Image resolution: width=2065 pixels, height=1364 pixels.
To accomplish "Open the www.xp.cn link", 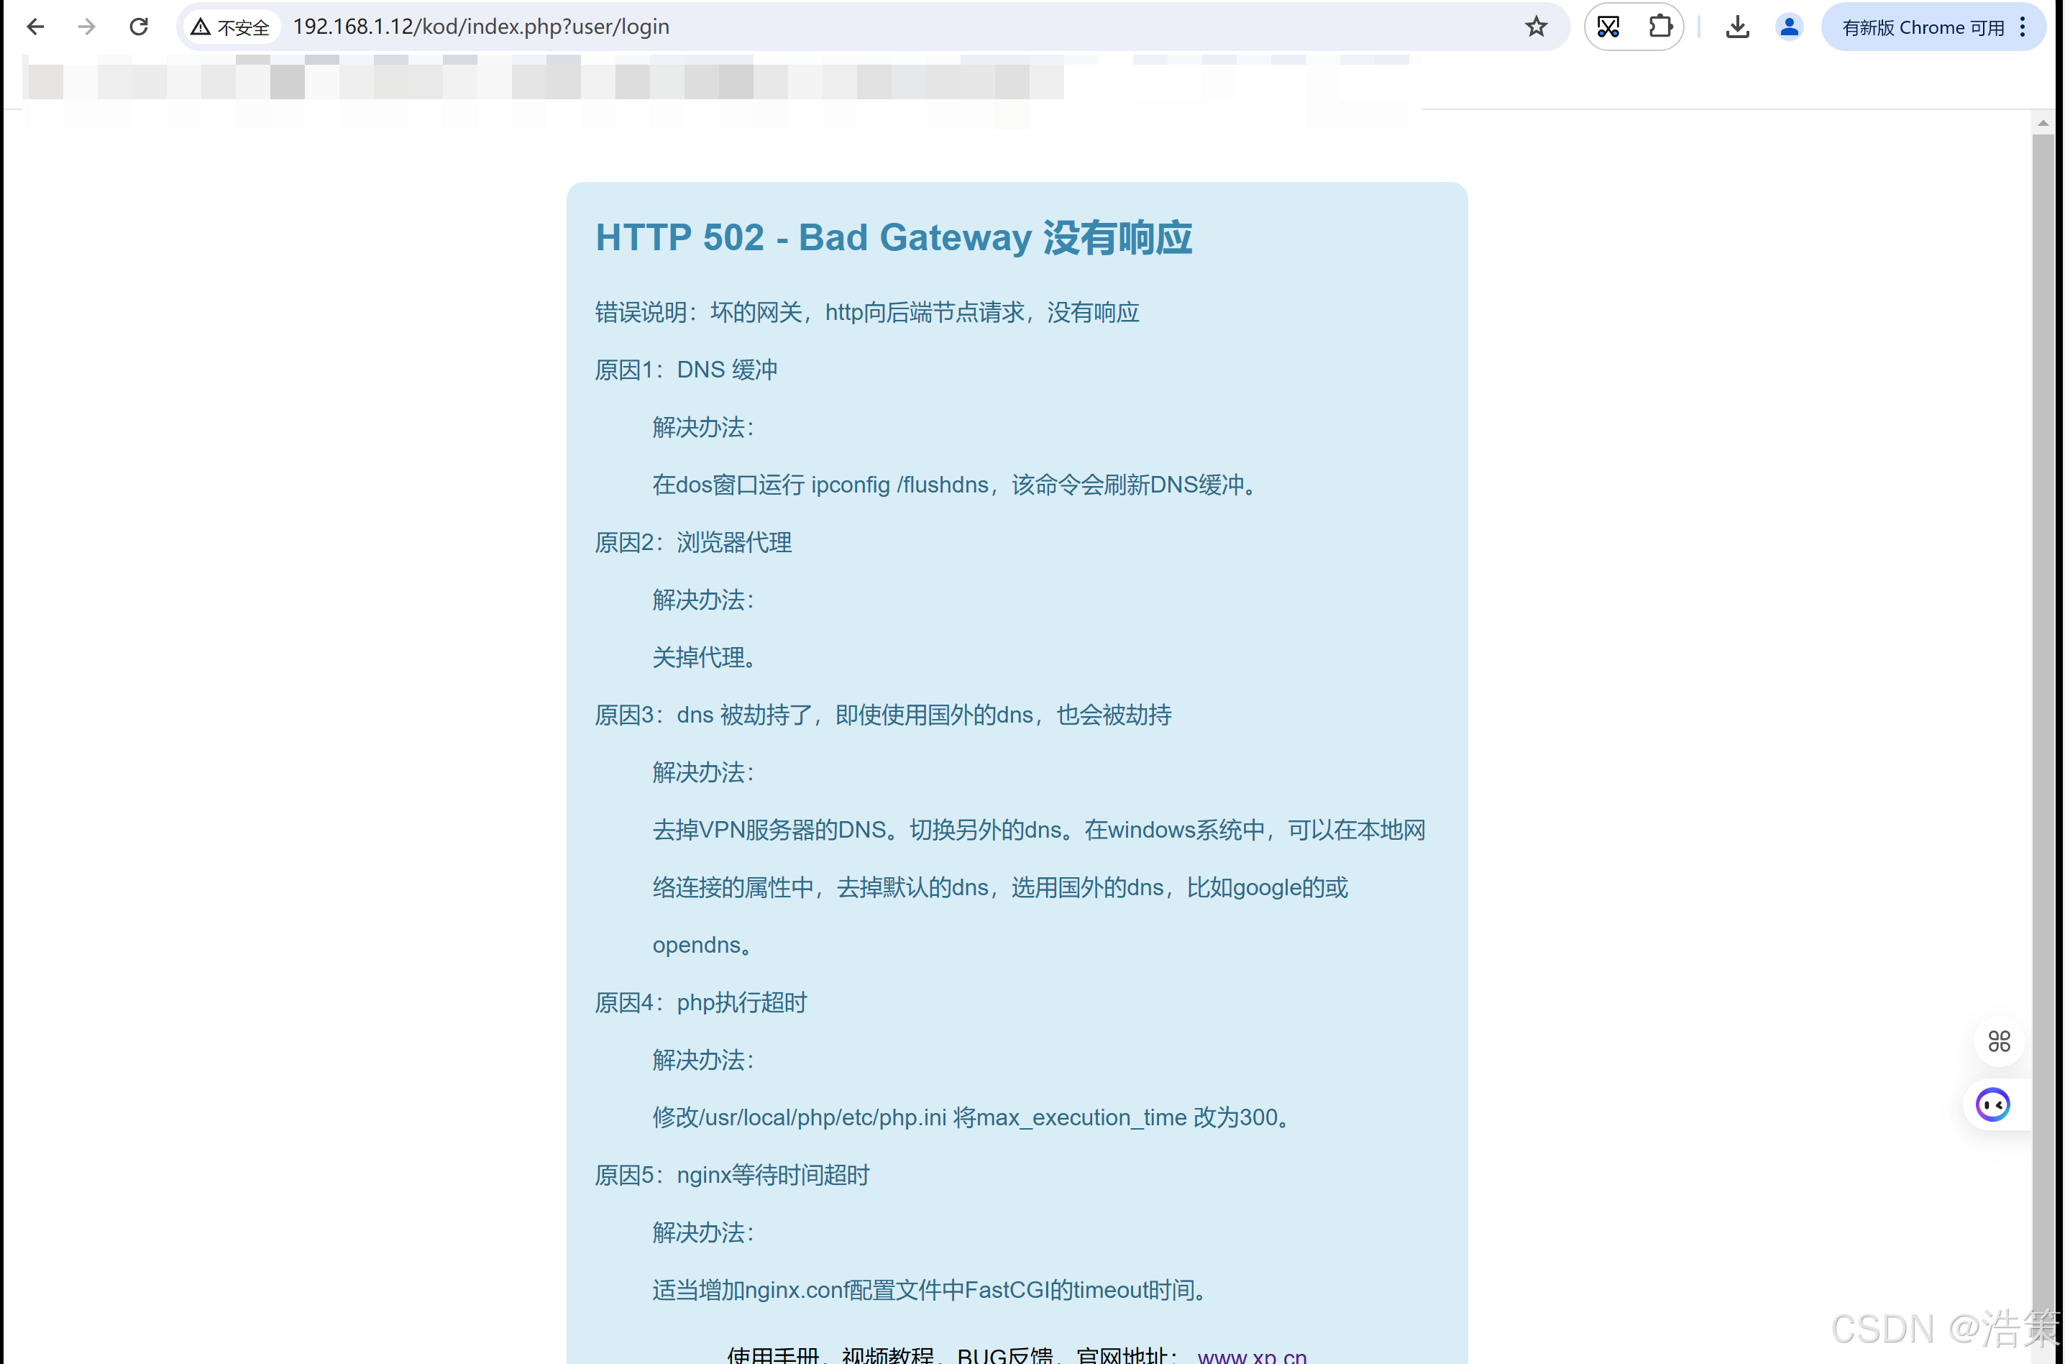I will [x=1252, y=1355].
